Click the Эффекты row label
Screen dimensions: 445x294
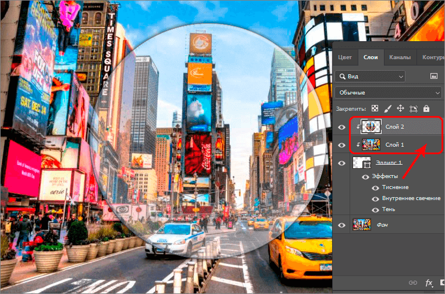click(x=385, y=176)
